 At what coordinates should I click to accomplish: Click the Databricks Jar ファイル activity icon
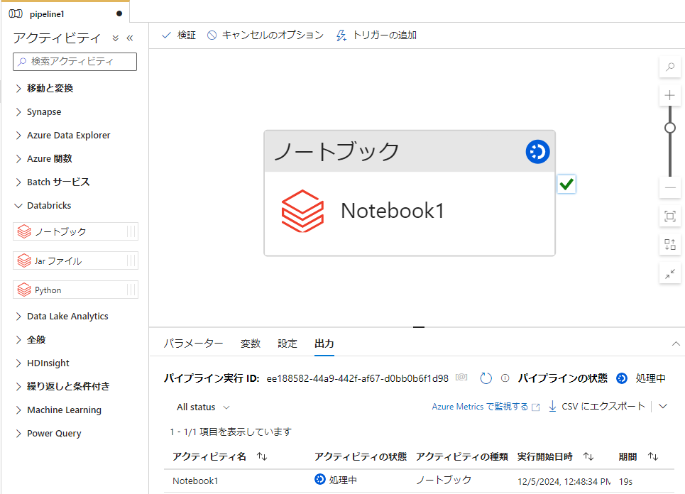click(24, 260)
